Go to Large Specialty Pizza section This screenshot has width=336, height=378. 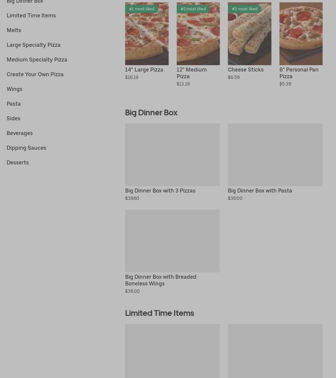pos(33,45)
